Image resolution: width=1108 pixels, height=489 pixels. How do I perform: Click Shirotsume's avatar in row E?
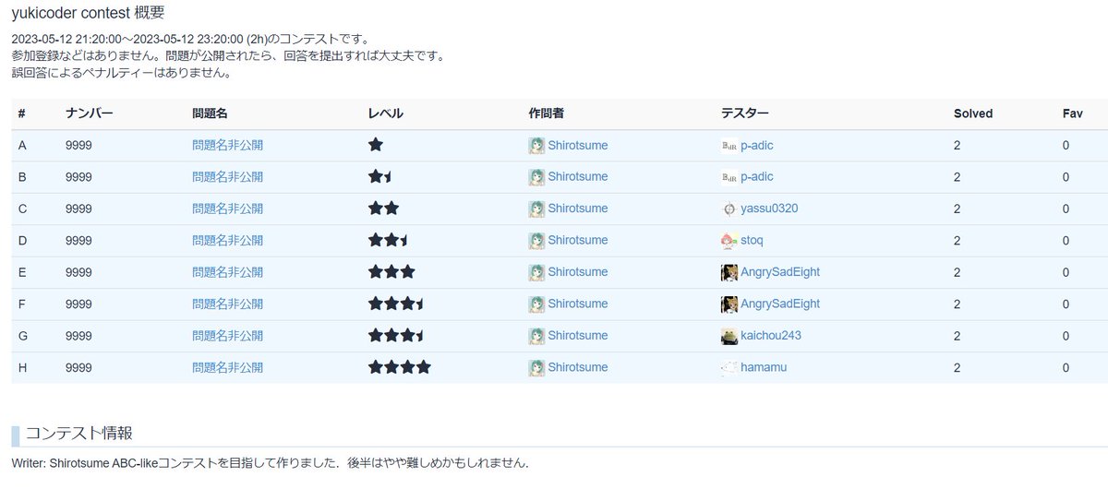click(536, 272)
